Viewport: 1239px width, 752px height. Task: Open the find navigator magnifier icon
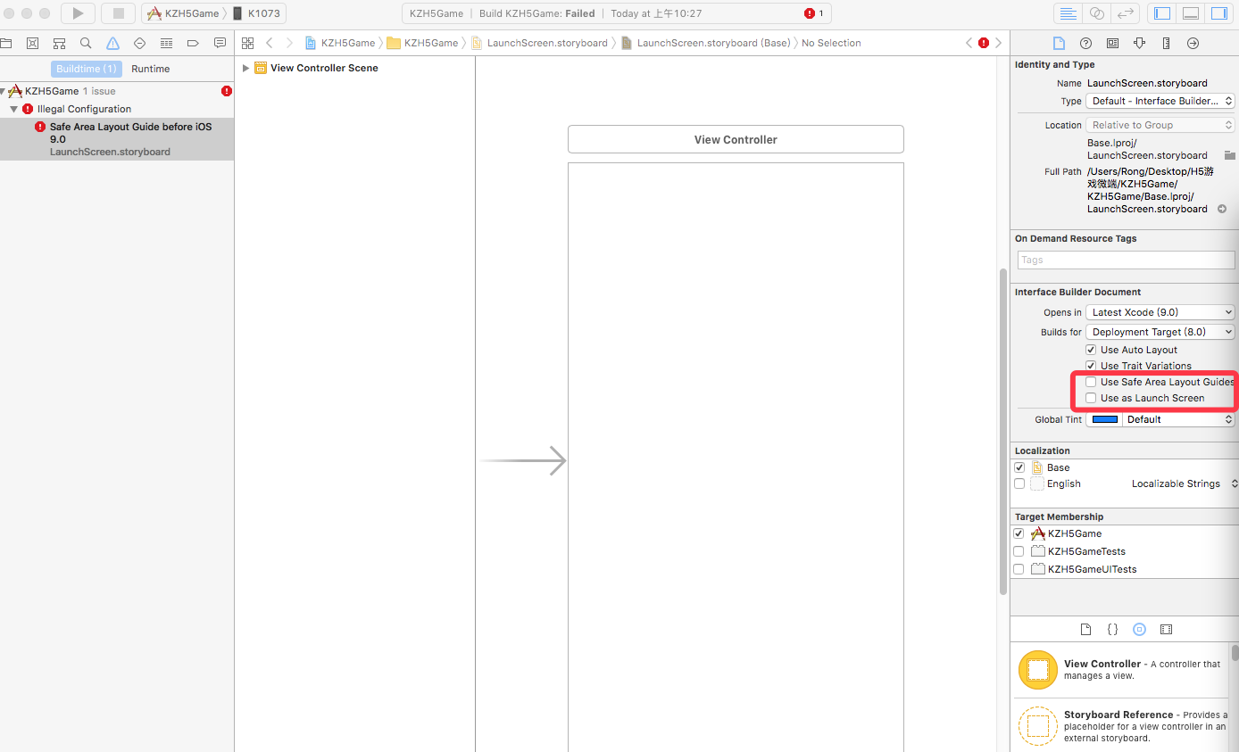[86, 43]
